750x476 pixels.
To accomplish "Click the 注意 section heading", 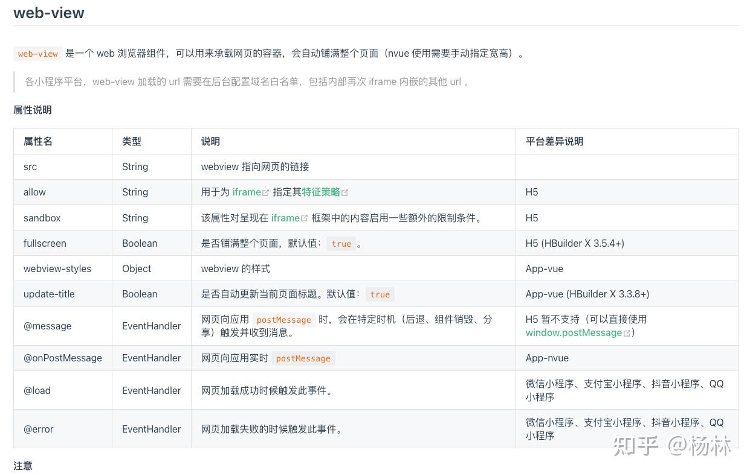I will 23,466.
